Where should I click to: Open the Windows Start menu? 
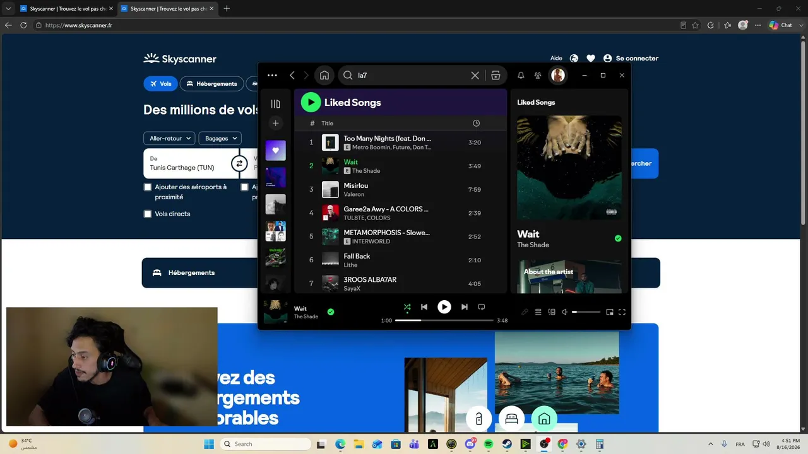(x=209, y=444)
